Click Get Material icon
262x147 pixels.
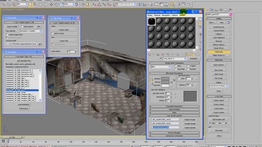click(149, 54)
